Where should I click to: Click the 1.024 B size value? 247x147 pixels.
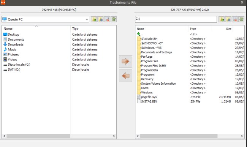[226, 101]
